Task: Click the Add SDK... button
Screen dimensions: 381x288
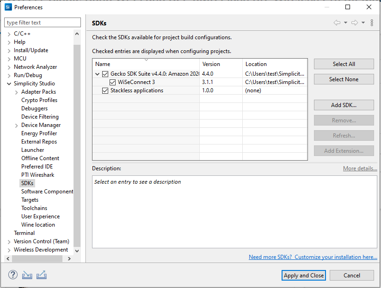Action: pyautogui.click(x=344, y=105)
